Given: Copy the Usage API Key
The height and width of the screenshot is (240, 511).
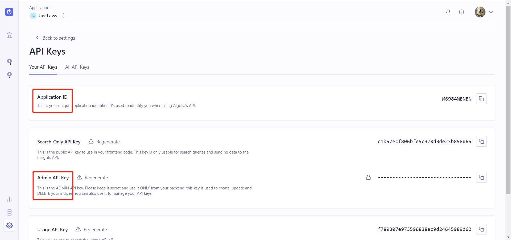Looking at the screenshot, I should click(x=481, y=229).
